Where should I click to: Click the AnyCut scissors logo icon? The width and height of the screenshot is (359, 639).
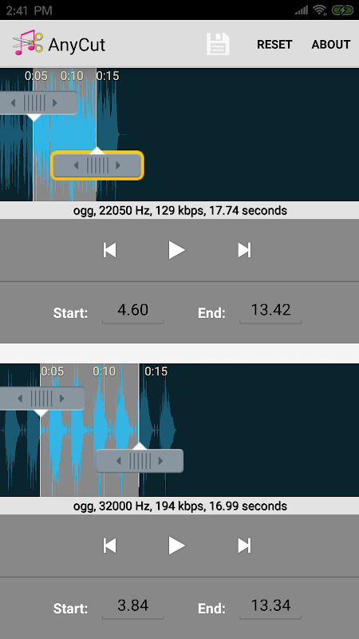28,42
